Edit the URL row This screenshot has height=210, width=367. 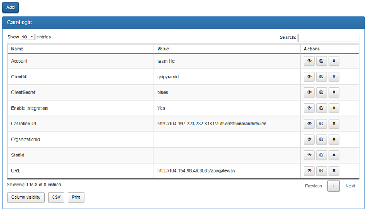pyautogui.click(x=322, y=170)
